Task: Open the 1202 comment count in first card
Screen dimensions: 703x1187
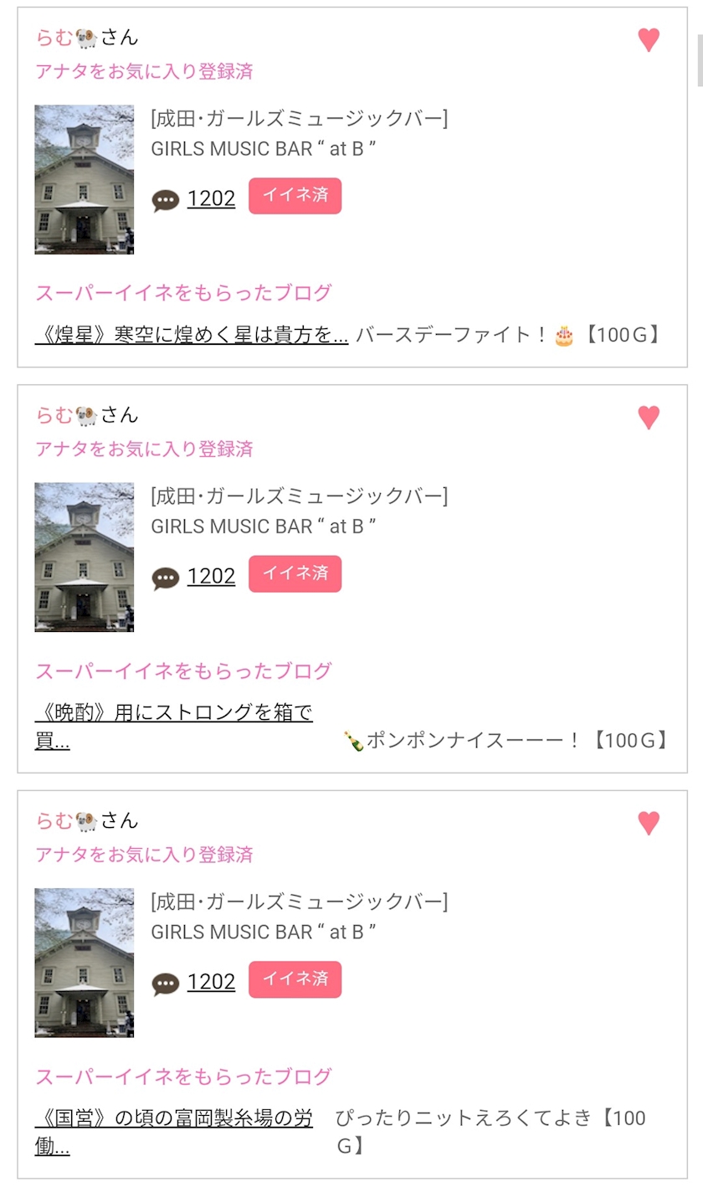Action: click(x=211, y=198)
